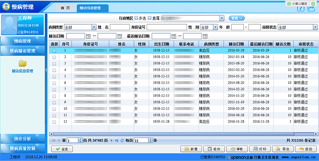Click the 打印 print button

point(260,149)
